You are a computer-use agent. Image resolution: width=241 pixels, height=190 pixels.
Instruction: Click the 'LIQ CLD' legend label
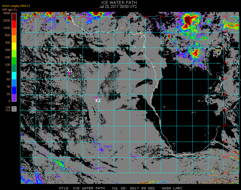click(8, 109)
